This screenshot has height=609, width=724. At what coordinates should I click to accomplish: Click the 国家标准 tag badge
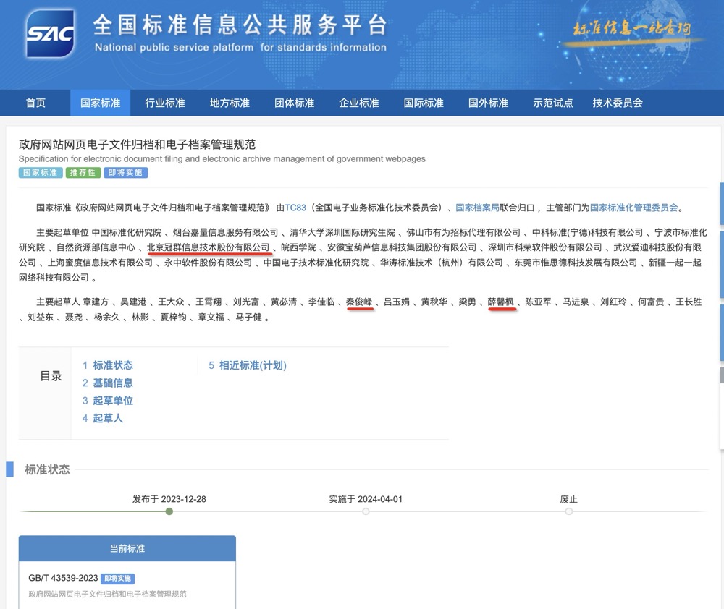(40, 173)
